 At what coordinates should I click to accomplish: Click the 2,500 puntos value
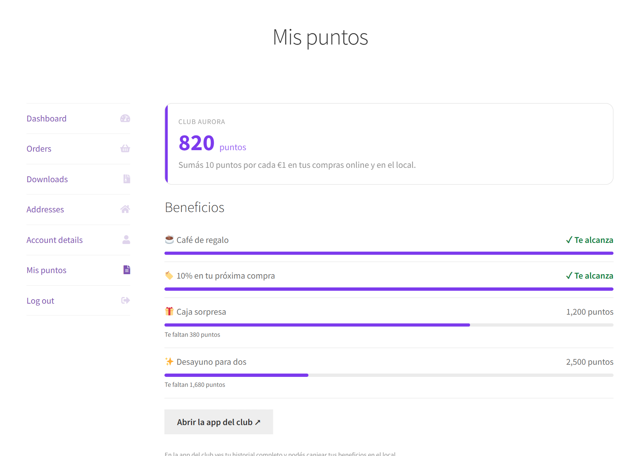(x=590, y=362)
